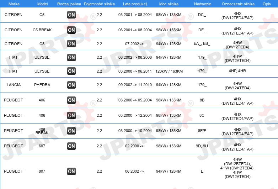
Task: Click the ON icon in Peugeot 406 8B row
Action: pyautogui.click(x=71, y=100)
